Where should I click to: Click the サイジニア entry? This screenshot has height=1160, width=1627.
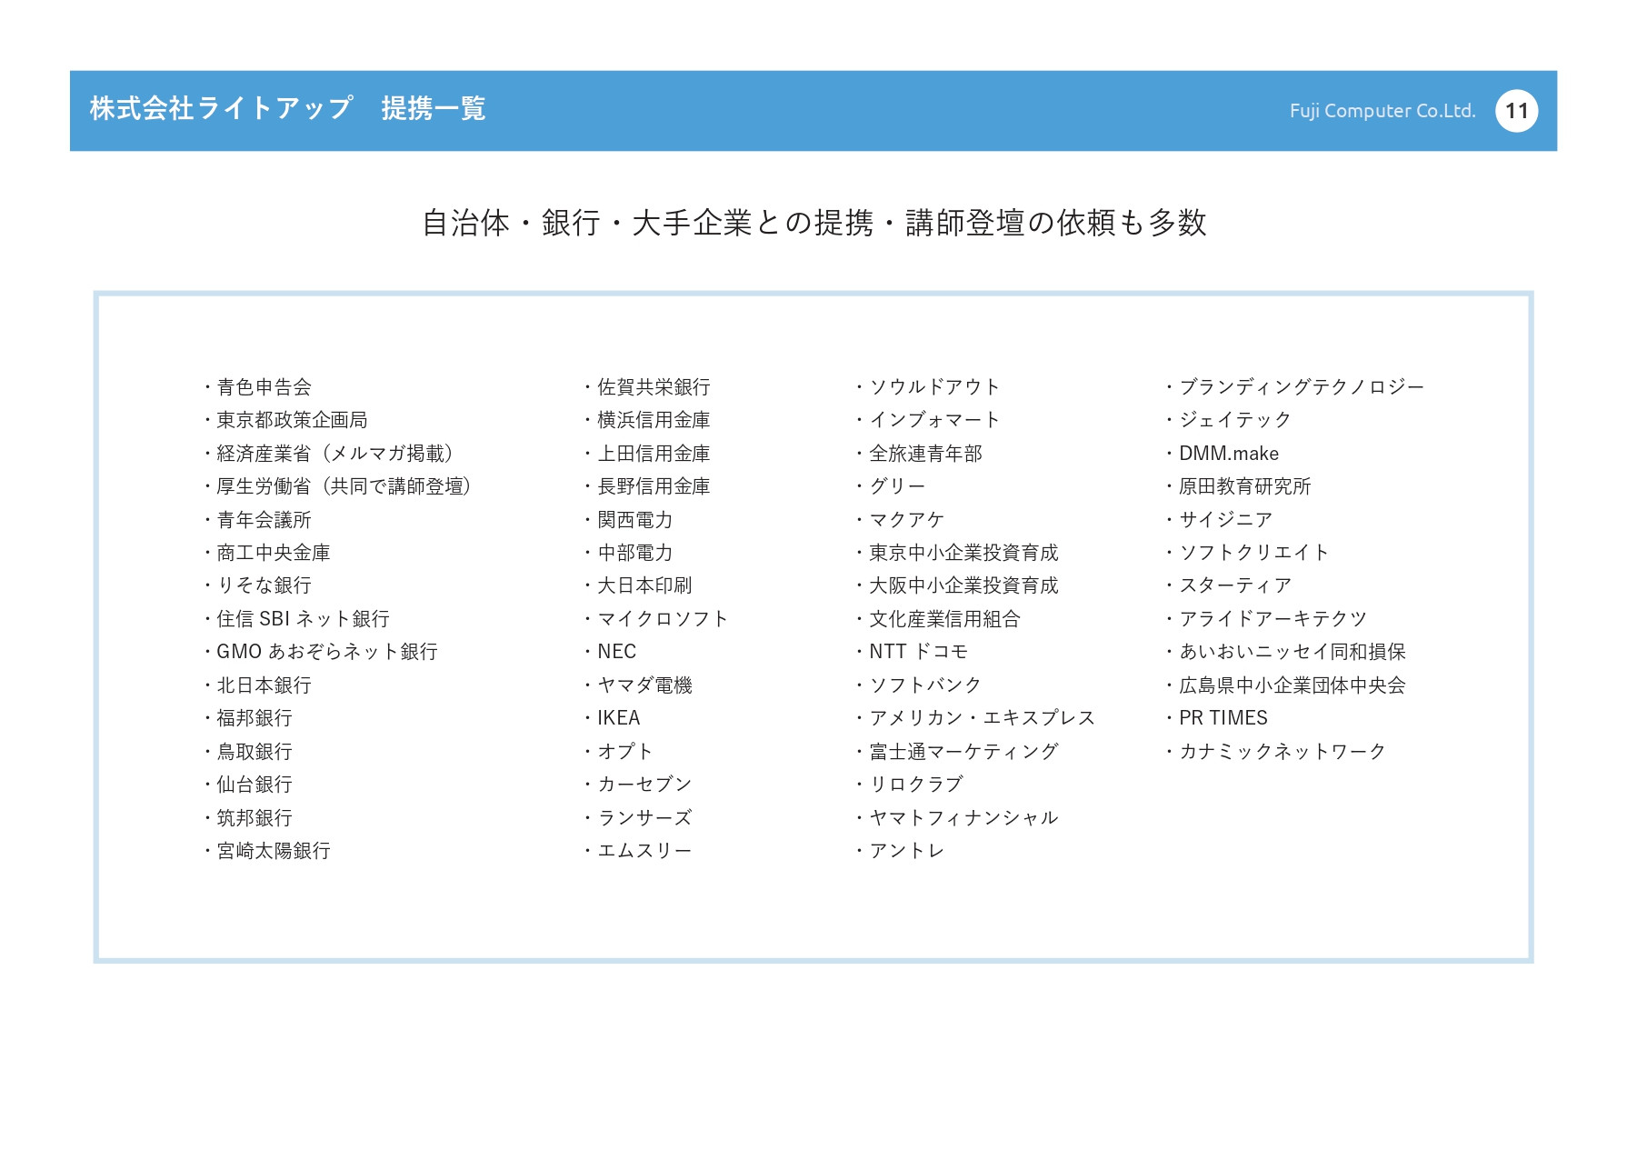[1219, 520]
